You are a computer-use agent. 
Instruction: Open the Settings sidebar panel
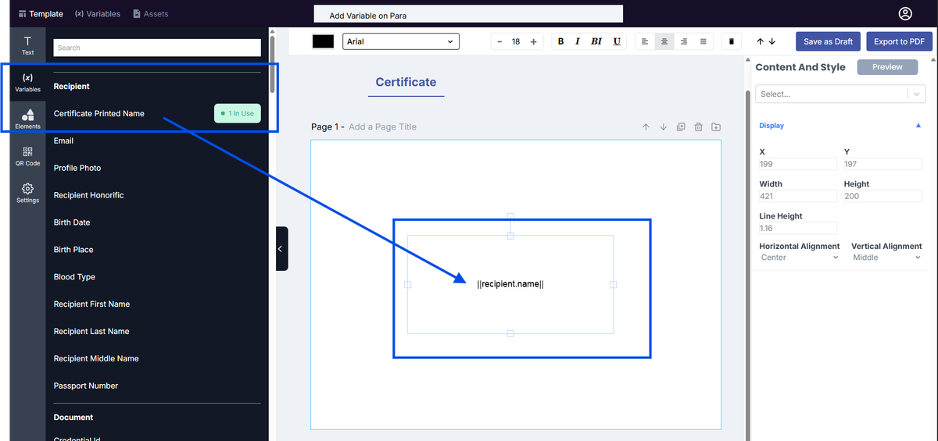[27, 193]
